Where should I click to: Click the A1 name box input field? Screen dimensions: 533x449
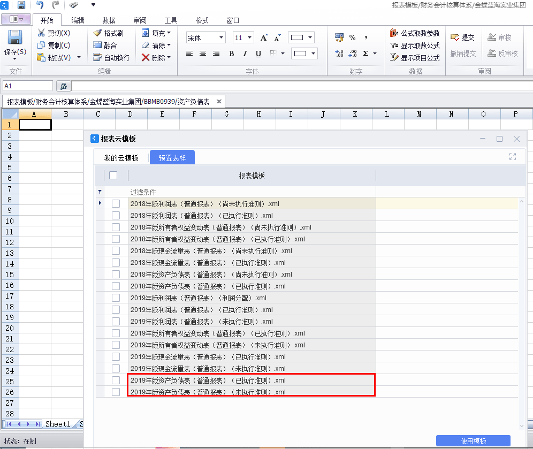click(x=27, y=85)
